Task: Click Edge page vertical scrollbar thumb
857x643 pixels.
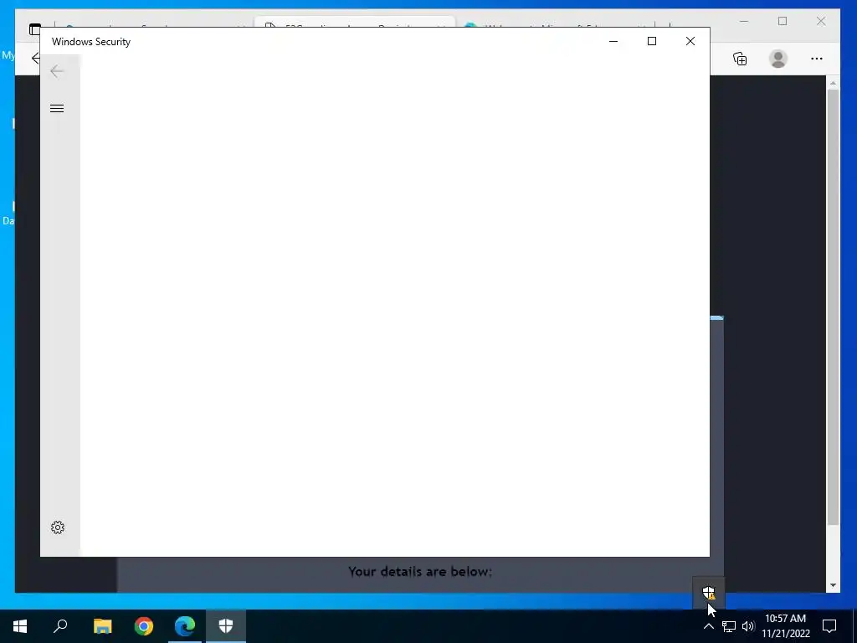Action: click(x=833, y=306)
